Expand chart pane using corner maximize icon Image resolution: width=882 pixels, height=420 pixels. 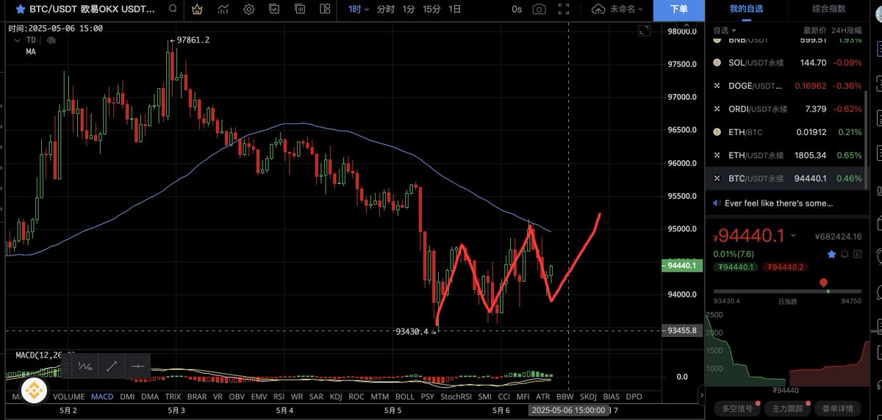(x=644, y=31)
